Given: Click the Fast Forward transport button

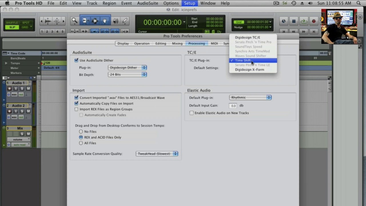Looking at the screenshot, I should 304,31.
